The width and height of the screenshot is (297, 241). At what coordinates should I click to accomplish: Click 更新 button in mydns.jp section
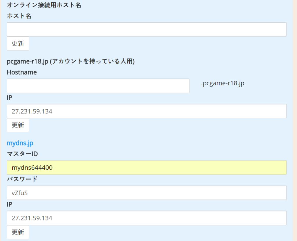coord(18,232)
